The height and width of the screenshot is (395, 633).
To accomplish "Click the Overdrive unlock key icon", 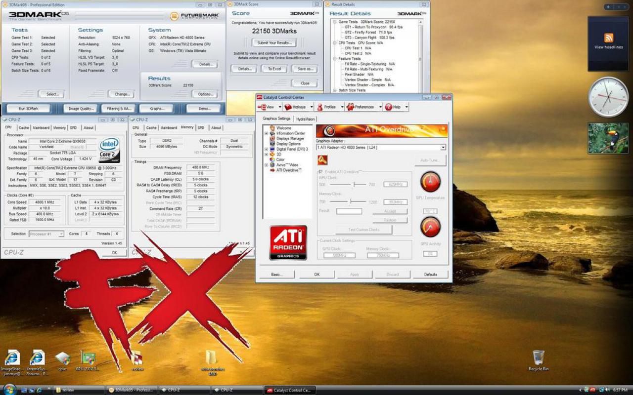I will tap(322, 159).
